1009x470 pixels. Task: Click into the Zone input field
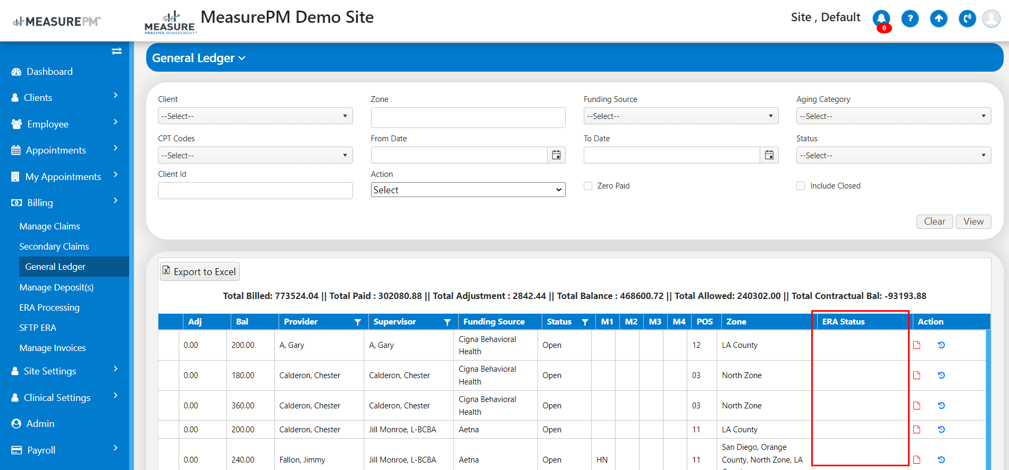click(468, 117)
